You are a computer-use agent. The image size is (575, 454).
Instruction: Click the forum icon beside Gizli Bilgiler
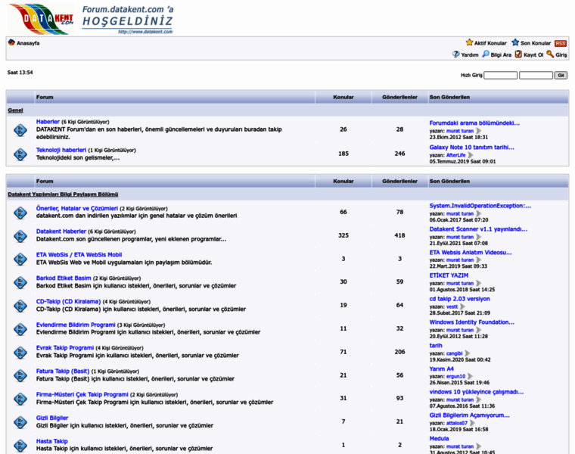click(20, 422)
